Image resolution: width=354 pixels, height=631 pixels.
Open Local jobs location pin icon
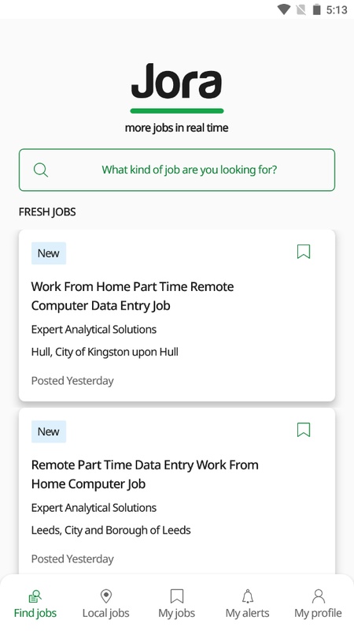[106, 596]
